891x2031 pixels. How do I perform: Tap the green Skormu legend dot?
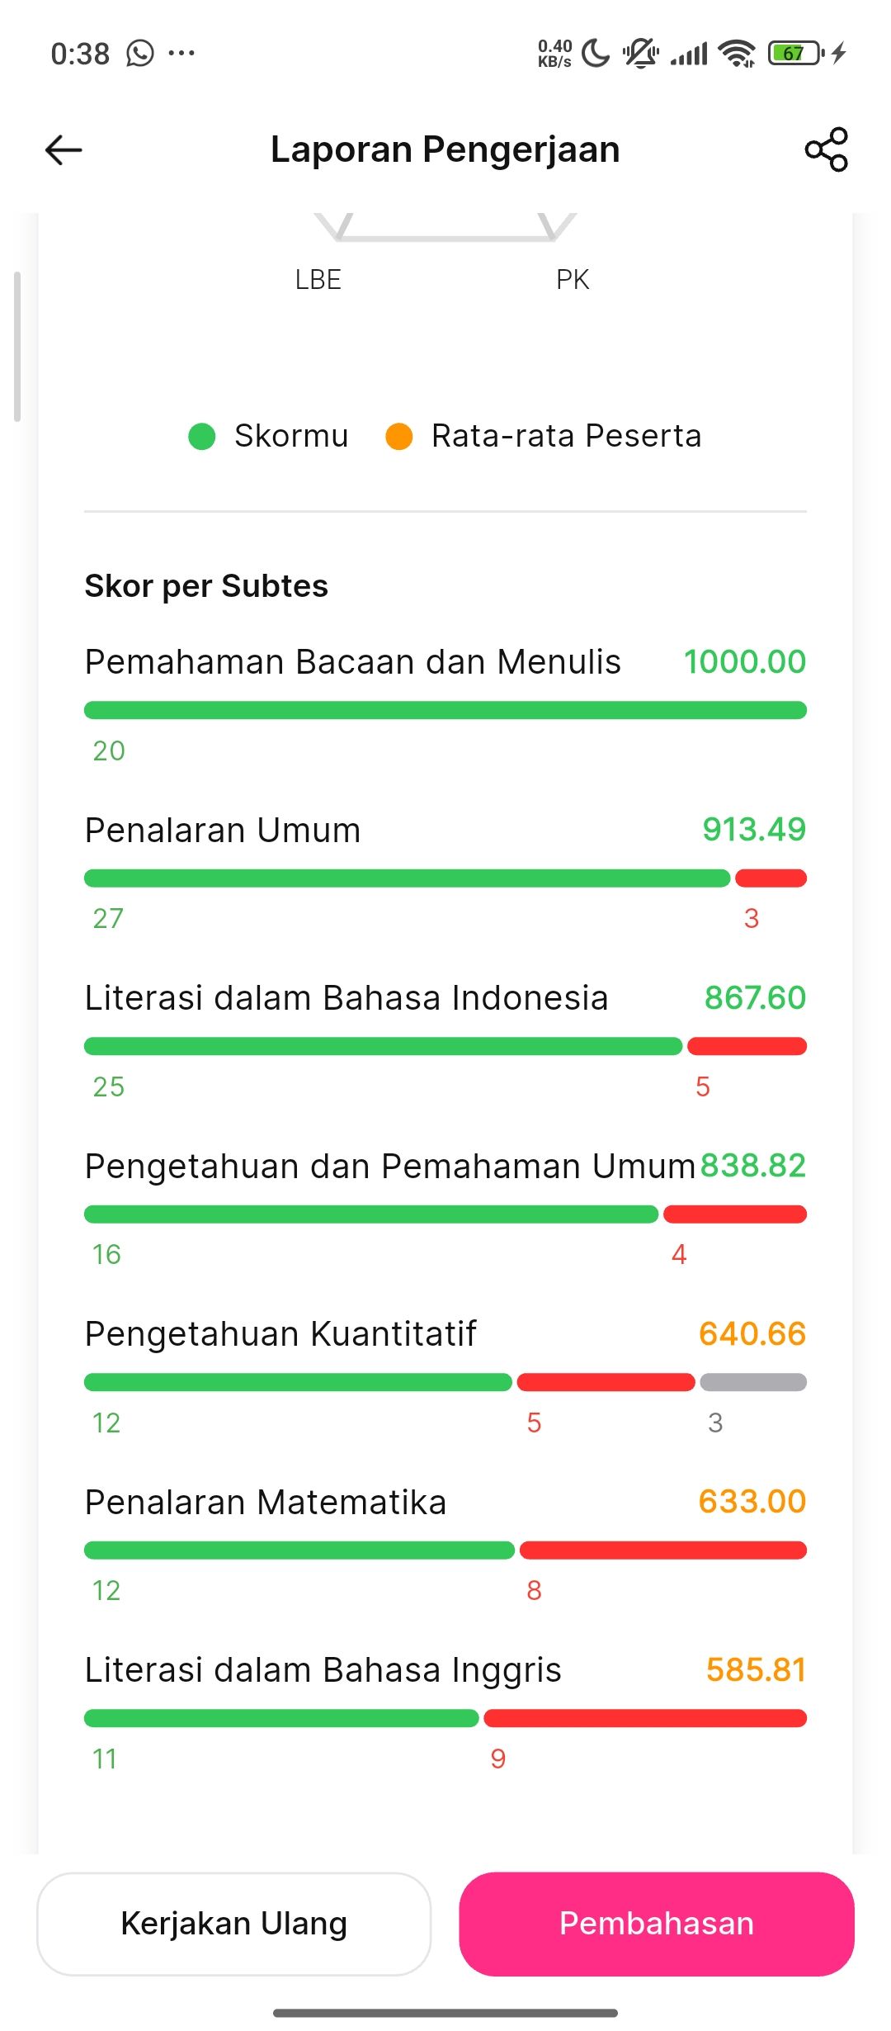202,436
